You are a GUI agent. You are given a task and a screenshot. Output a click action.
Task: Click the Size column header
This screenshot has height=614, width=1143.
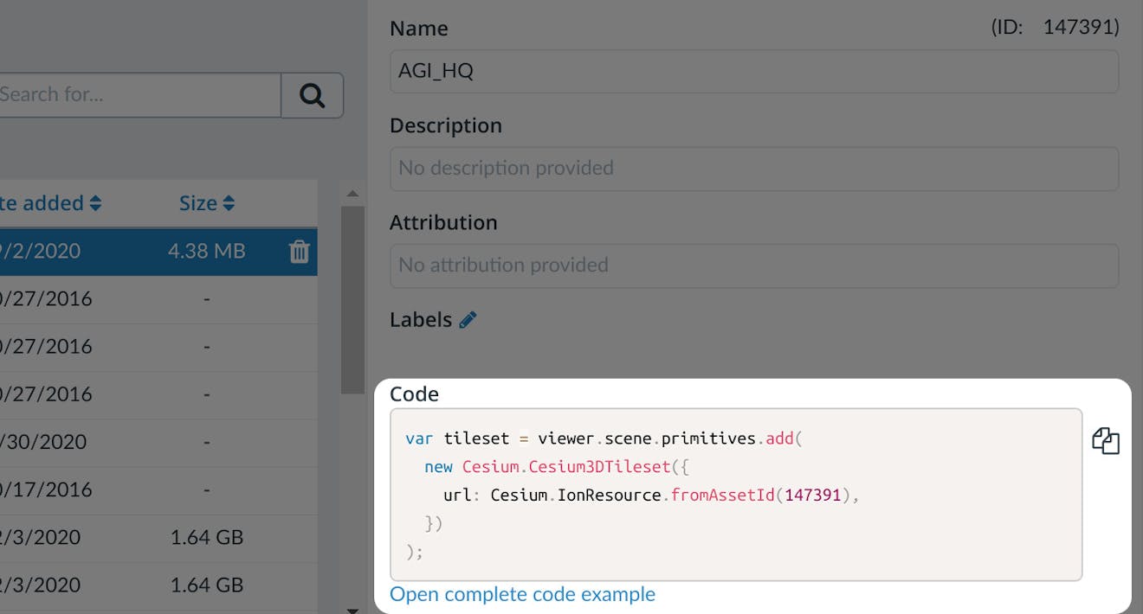(x=199, y=202)
